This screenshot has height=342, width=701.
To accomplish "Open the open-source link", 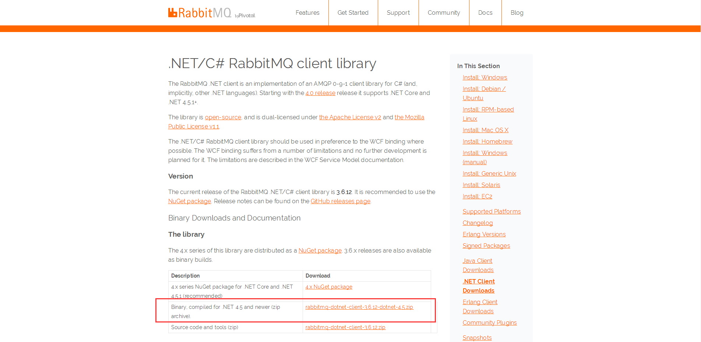I will [223, 117].
